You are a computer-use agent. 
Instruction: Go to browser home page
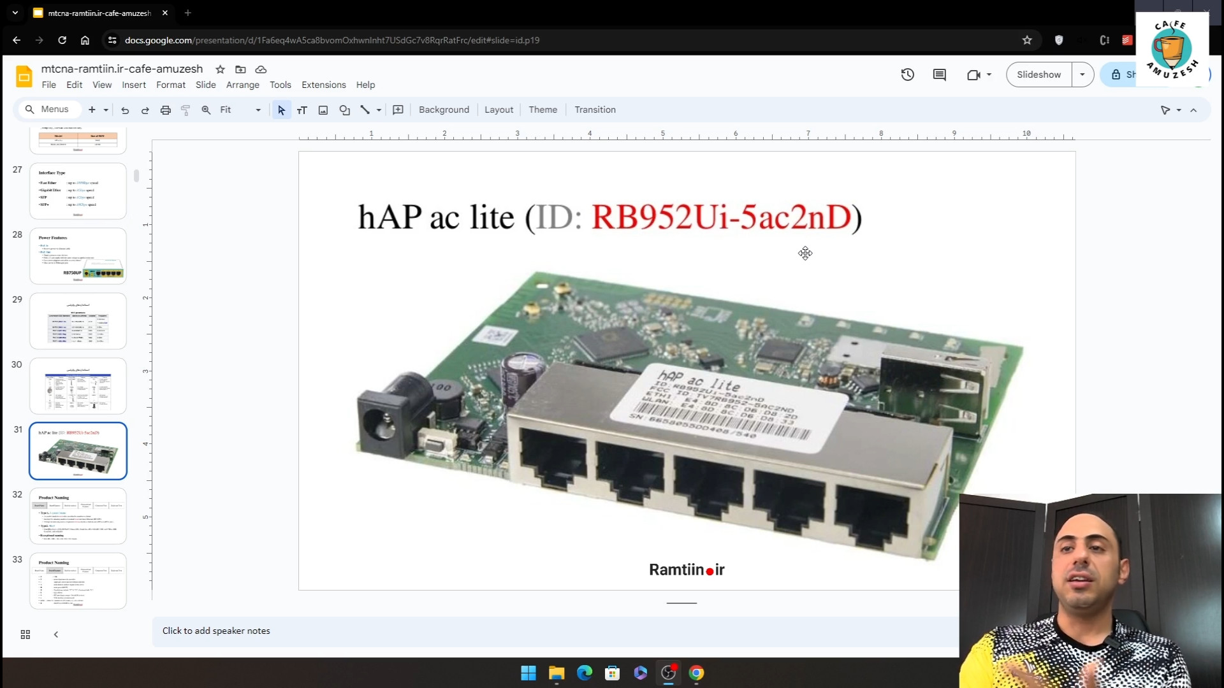(85, 40)
